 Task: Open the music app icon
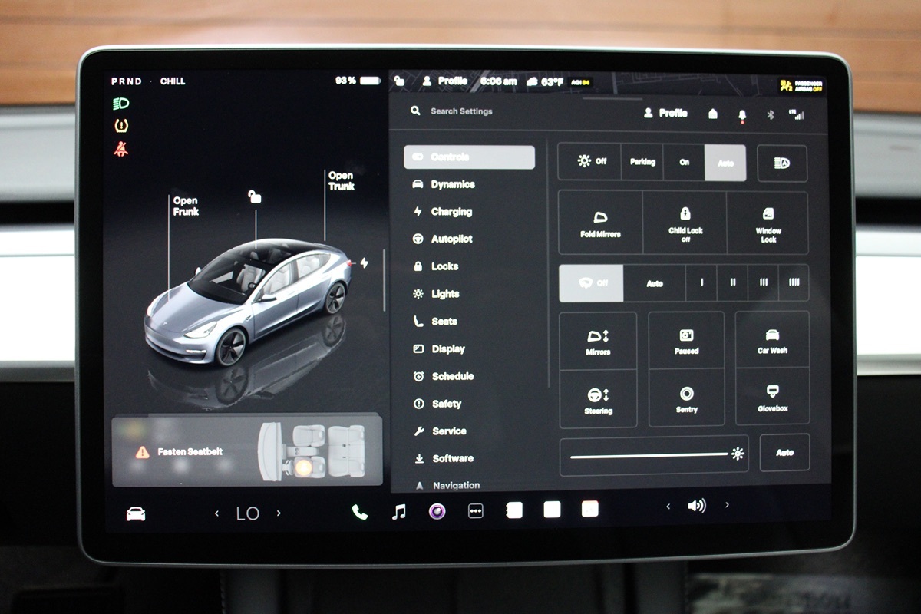[x=399, y=512]
